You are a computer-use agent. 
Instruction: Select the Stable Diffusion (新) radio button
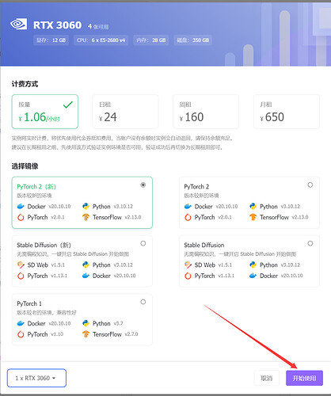coord(143,243)
